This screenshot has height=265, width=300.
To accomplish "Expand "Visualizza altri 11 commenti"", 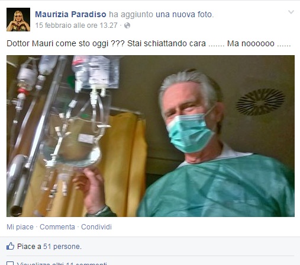I will [62, 264].
